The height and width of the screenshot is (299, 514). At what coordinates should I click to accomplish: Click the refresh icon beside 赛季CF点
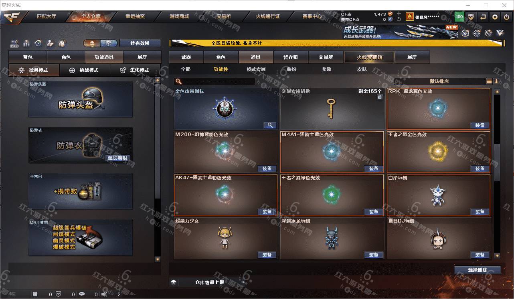(399, 19)
